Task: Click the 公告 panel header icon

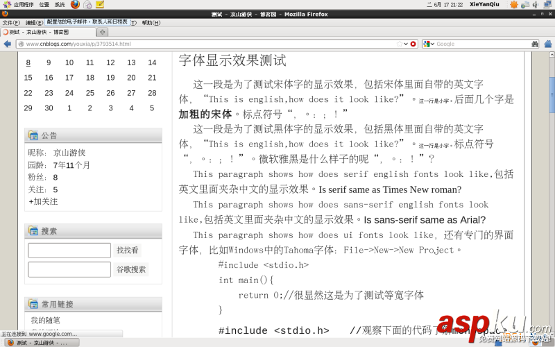Action: point(33,135)
